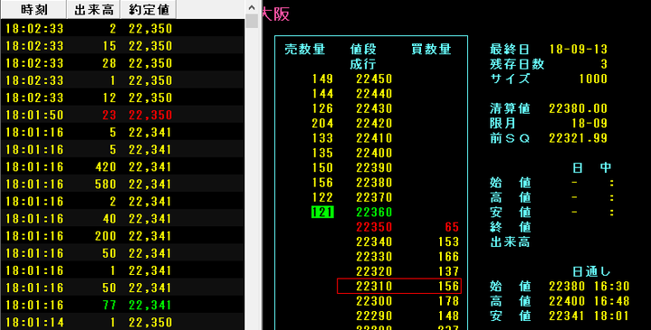The width and height of the screenshot is (651, 330).
Task: Click the 日通し session label
Action: point(591,272)
